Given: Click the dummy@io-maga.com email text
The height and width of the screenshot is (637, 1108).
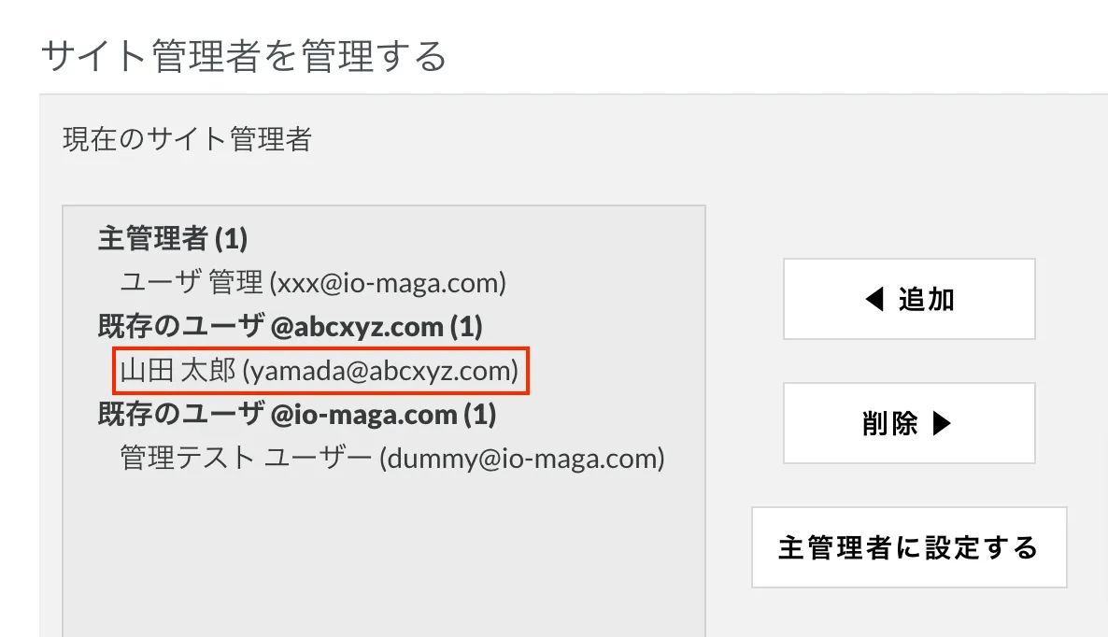Looking at the screenshot, I should tap(522, 459).
